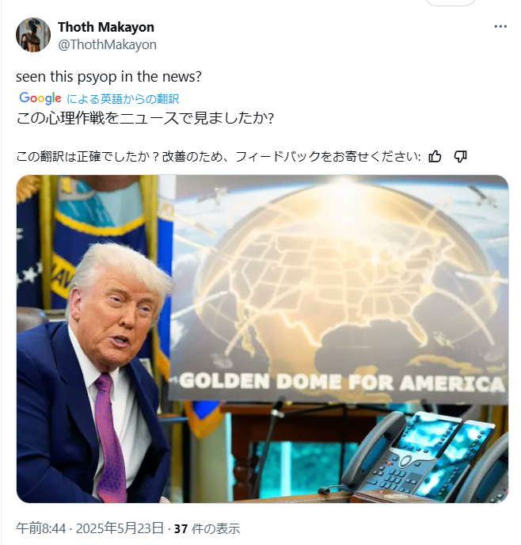The height and width of the screenshot is (545, 521).
Task: Click the partially visible button at top right
Action: tap(451, 2)
